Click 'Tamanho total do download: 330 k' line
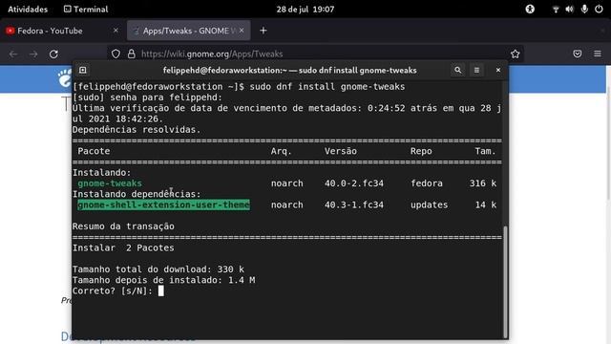Image resolution: width=611 pixels, height=344 pixels. tap(158, 269)
